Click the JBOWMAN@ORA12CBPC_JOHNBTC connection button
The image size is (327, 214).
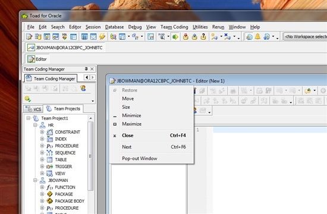click(65, 48)
